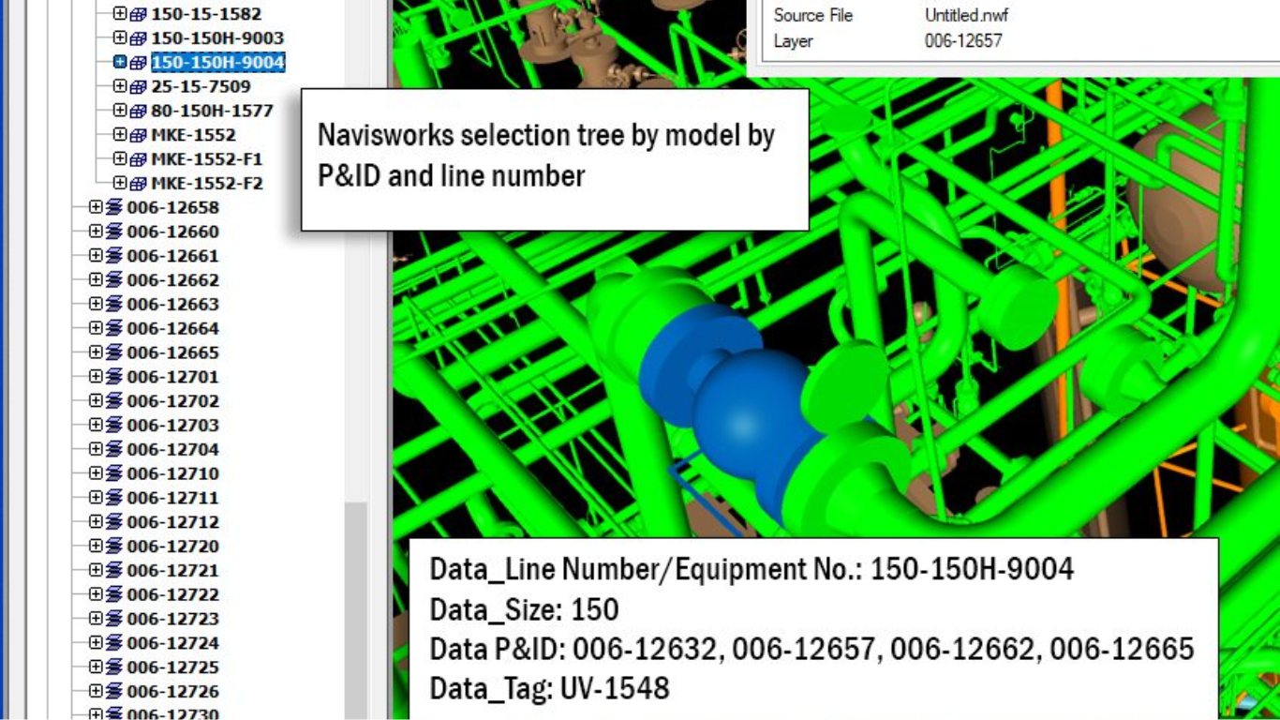This screenshot has height=720, width=1280.
Task: Expand layer 006-12701
Action: pyautogui.click(x=96, y=377)
